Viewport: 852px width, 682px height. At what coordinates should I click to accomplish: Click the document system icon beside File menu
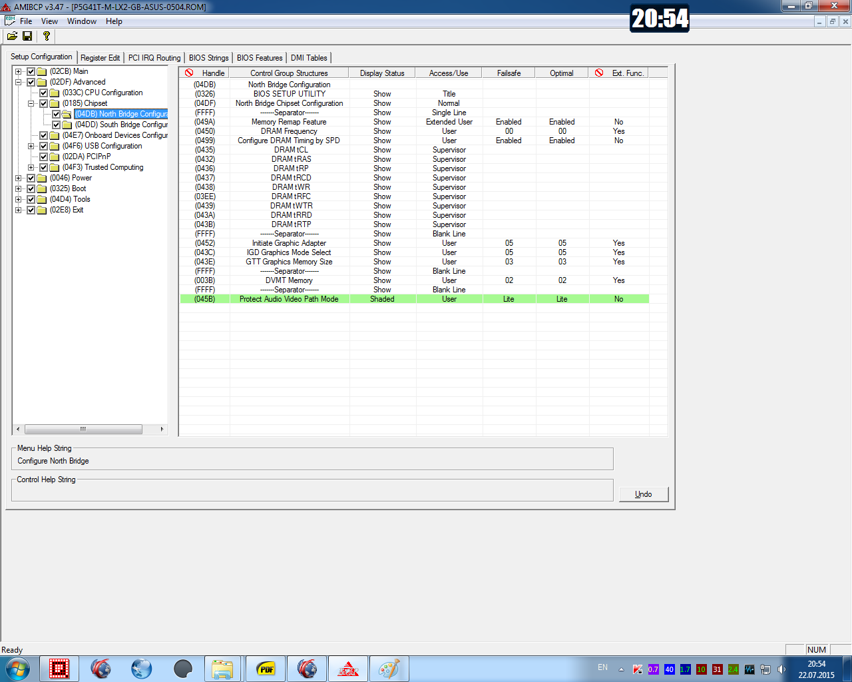click(10, 21)
